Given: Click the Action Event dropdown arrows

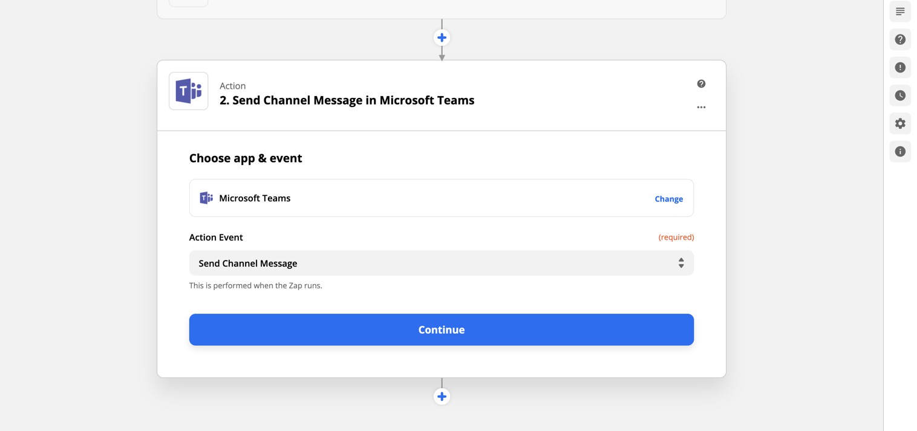Looking at the screenshot, I should tap(681, 263).
